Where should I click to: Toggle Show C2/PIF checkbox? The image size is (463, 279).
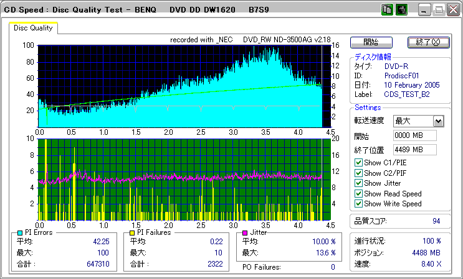click(x=358, y=173)
